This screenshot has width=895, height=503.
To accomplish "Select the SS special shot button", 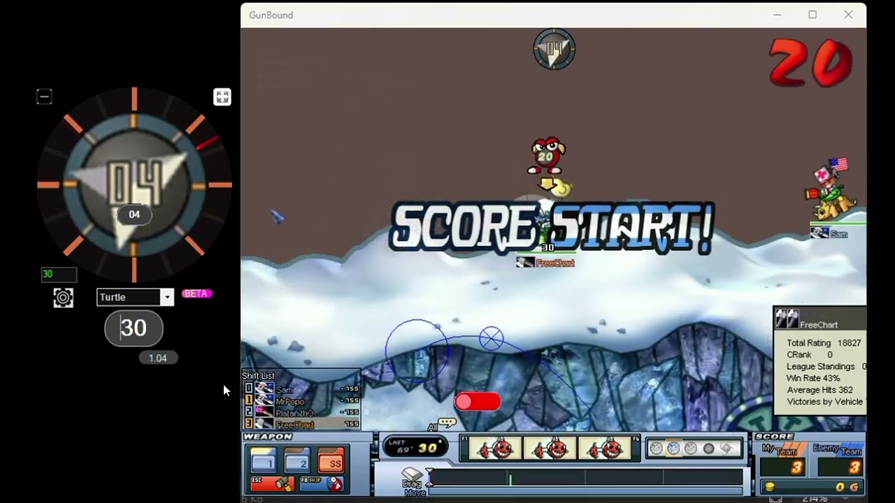I will click(x=331, y=460).
